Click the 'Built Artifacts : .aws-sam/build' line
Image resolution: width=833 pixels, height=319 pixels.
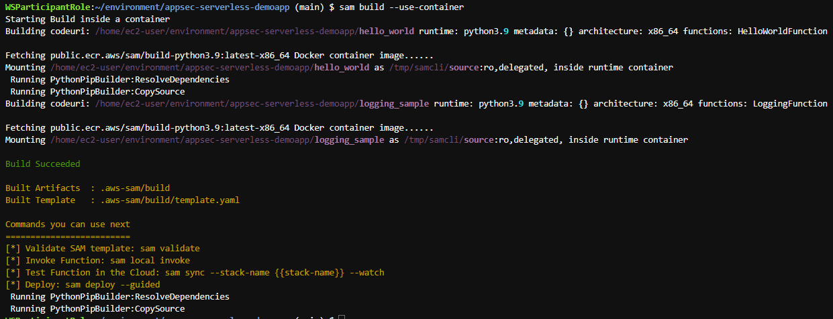[88, 188]
